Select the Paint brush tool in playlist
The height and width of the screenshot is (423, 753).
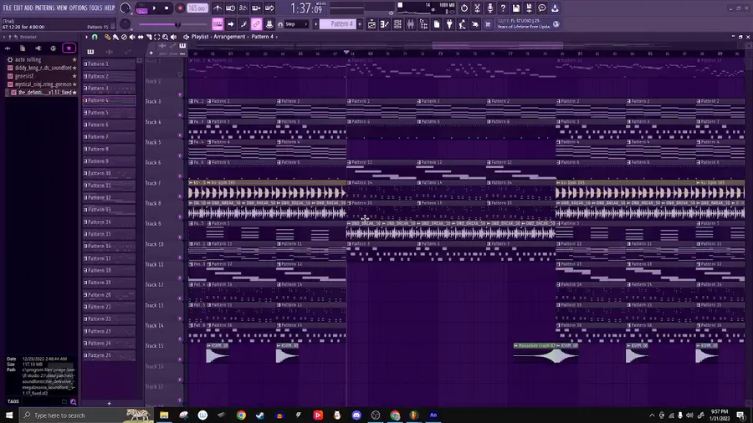[x=115, y=37]
